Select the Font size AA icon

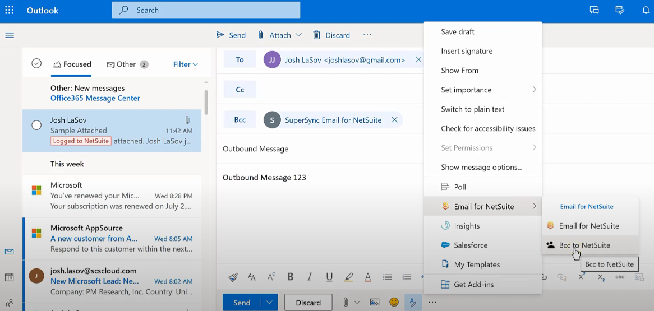(252, 277)
